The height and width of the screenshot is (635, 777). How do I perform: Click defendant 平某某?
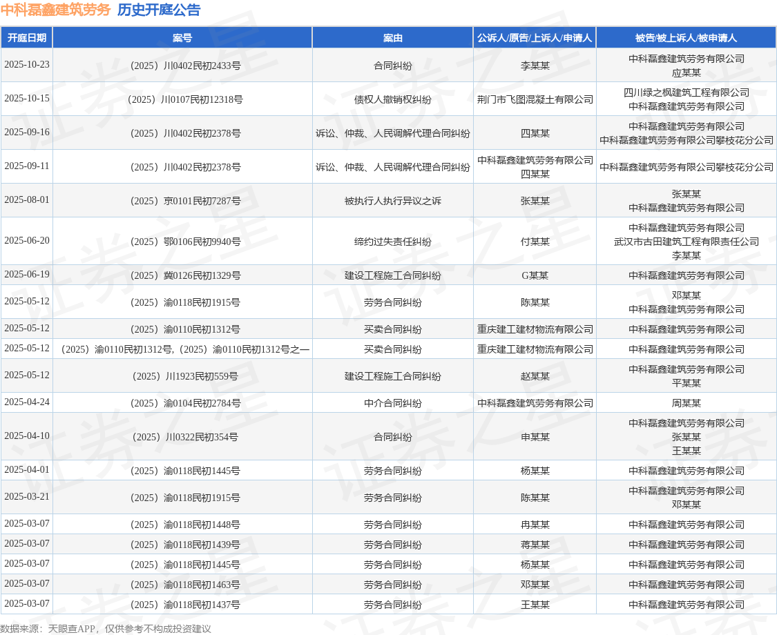(687, 383)
